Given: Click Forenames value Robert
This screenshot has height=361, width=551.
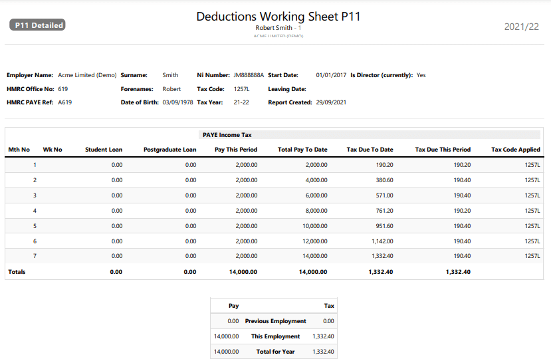Looking at the screenshot, I should (x=171, y=89).
